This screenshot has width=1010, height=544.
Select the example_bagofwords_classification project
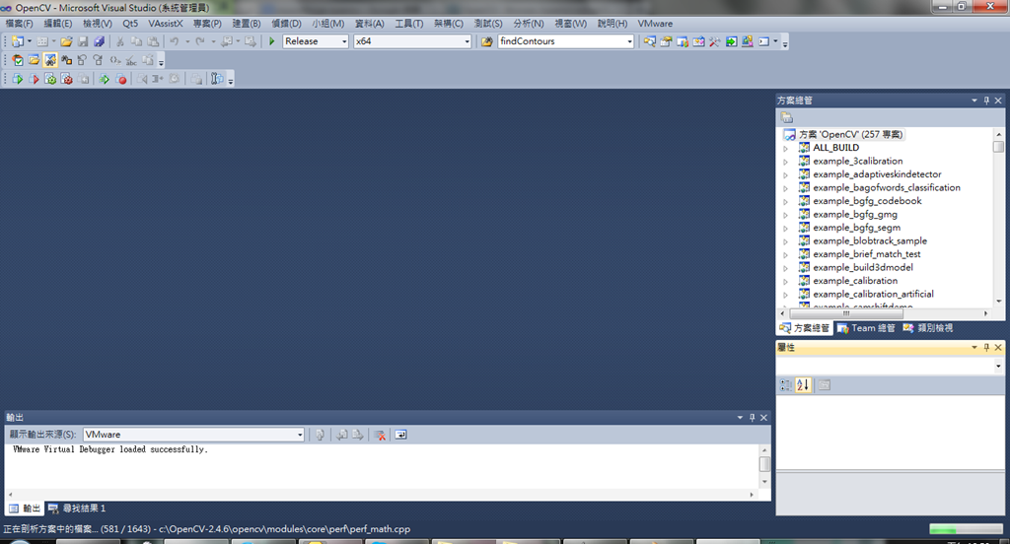[x=887, y=188]
